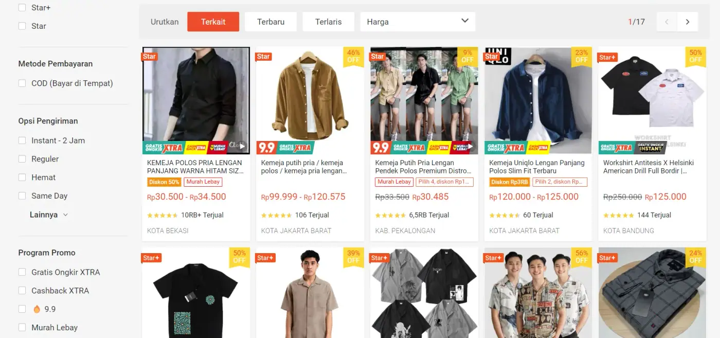Screen dimensions: 720x338
Task: Click 9.9 promo banner on brown shirt card
Action: [267, 148]
